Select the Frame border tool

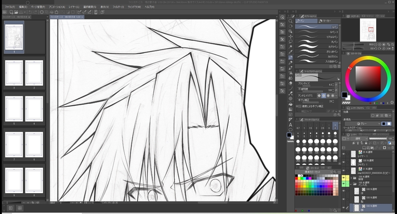(x=290, y=115)
